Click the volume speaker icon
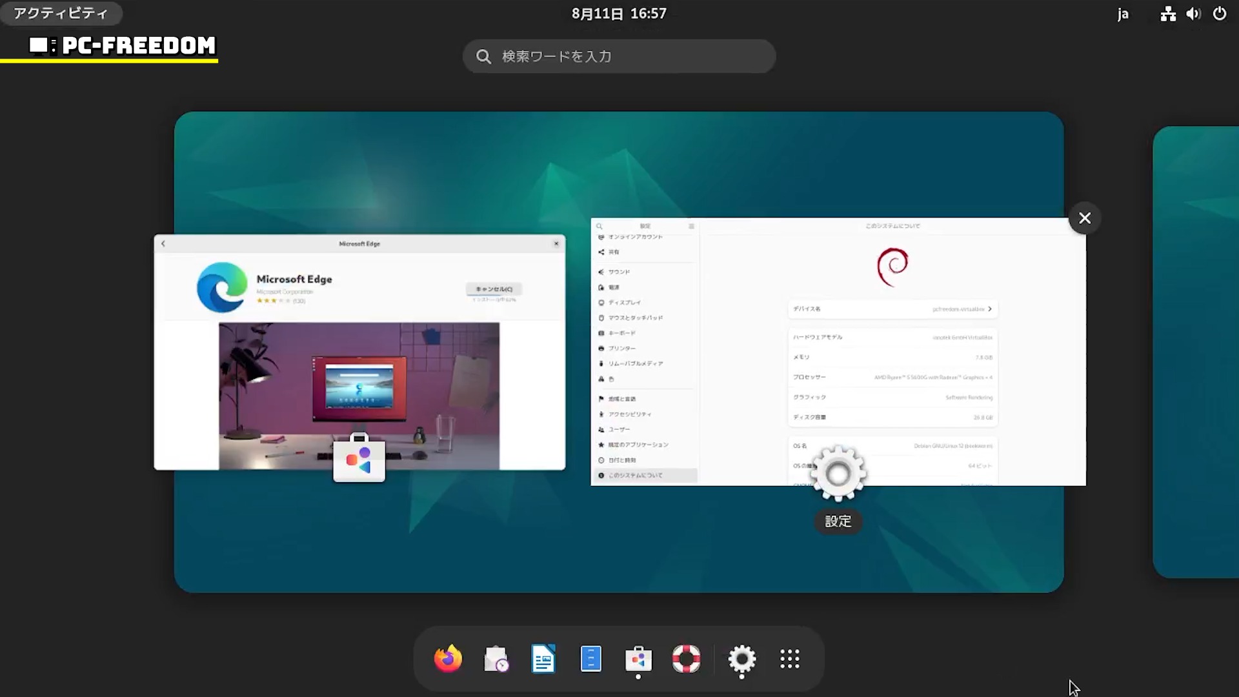The height and width of the screenshot is (697, 1239). (1193, 14)
